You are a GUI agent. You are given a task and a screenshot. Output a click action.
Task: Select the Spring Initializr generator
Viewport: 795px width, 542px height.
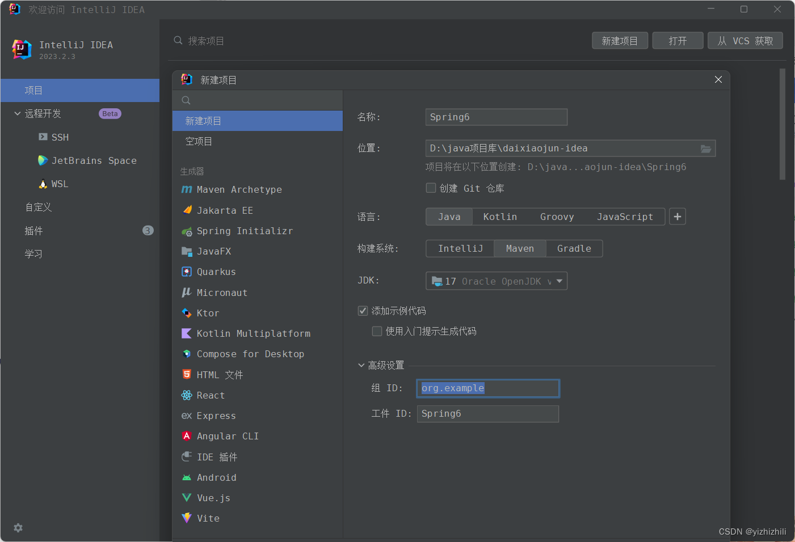tap(245, 231)
